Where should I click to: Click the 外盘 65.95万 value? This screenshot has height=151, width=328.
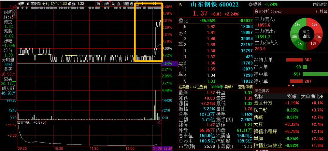(207, 131)
